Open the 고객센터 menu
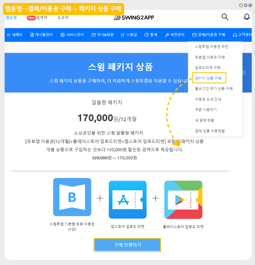This screenshot has height=265, width=255. pyautogui.click(x=242, y=35)
